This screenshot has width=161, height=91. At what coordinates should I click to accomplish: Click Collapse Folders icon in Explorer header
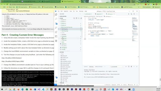[81, 18]
